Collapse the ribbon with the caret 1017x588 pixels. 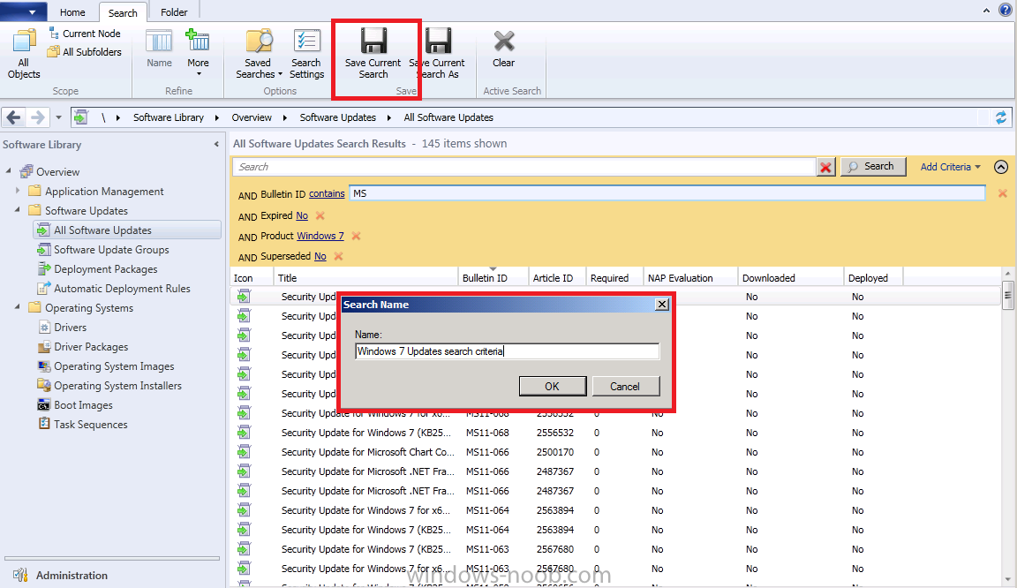coord(986,11)
